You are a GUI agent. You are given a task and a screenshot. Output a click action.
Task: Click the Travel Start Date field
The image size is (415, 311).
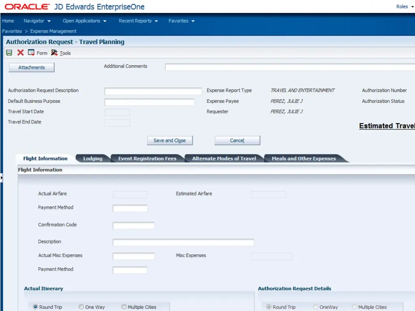[x=117, y=113]
